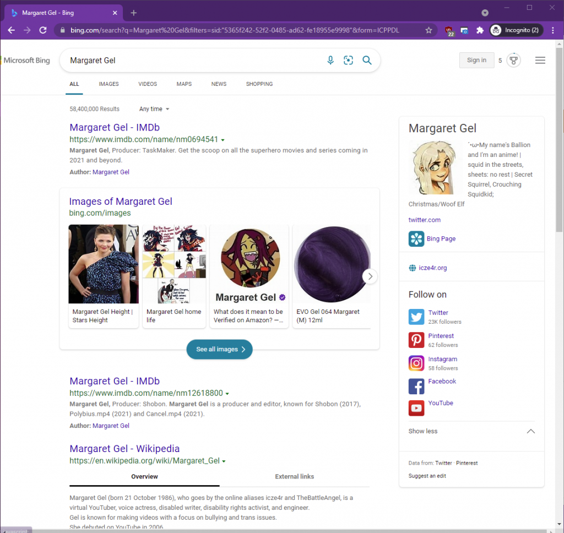Open Author Margaret Gel link under Shobon result
The height and width of the screenshot is (533, 564).
pyautogui.click(x=111, y=426)
